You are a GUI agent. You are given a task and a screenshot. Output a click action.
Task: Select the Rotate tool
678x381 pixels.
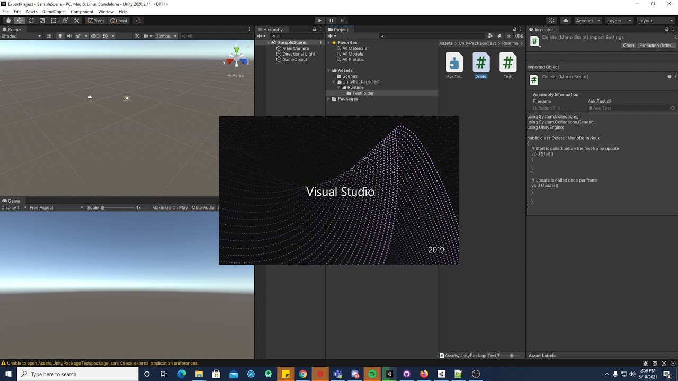pos(31,21)
